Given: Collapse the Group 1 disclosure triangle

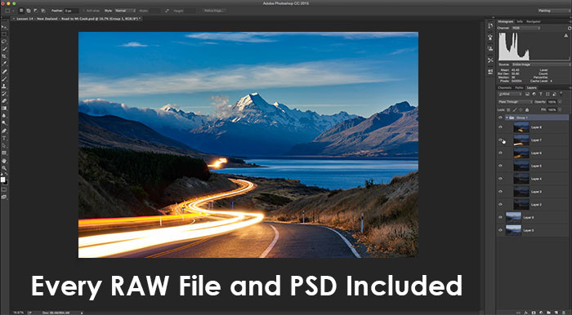Looking at the screenshot, I should [x=507, y=118].
